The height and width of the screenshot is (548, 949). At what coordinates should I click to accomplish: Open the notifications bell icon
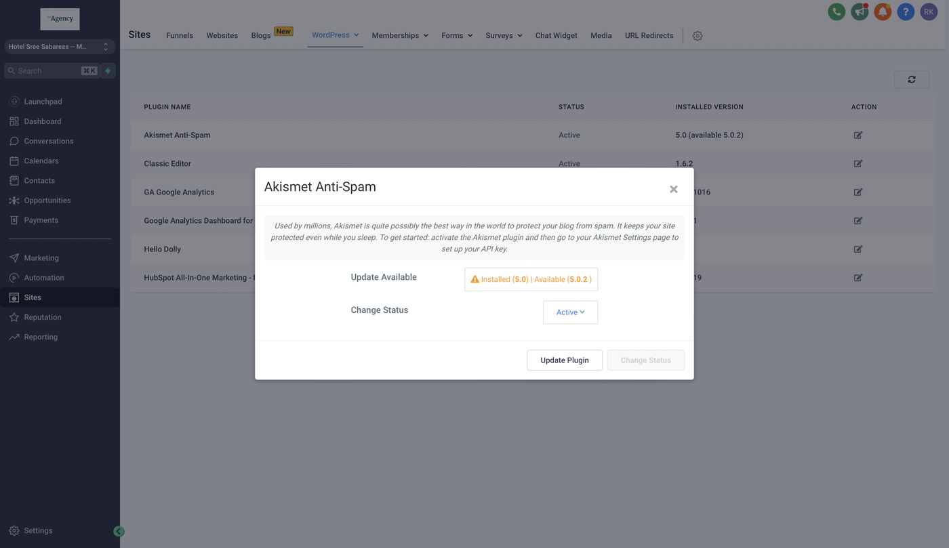click(883, 12)
